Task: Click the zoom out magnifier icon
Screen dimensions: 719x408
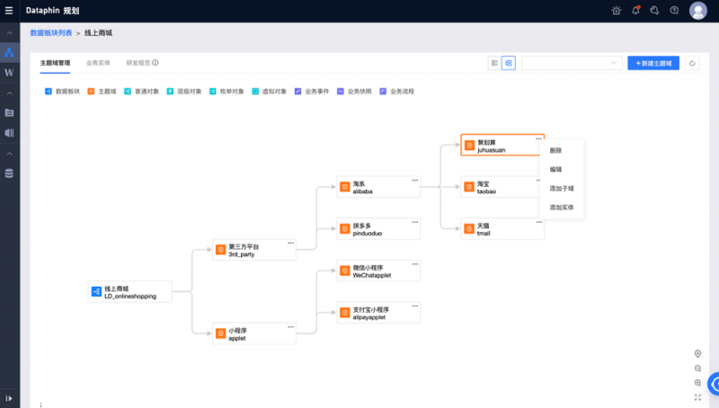Action: point(697,368)
